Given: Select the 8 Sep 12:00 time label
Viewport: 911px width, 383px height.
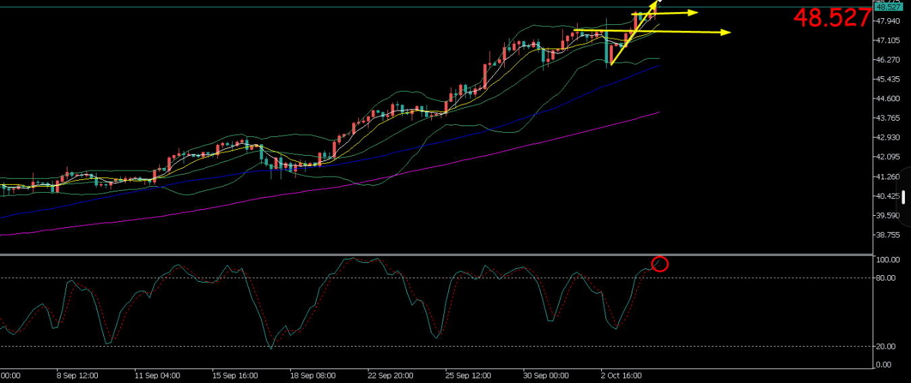Looking at the screenshot, I should 78,375.
